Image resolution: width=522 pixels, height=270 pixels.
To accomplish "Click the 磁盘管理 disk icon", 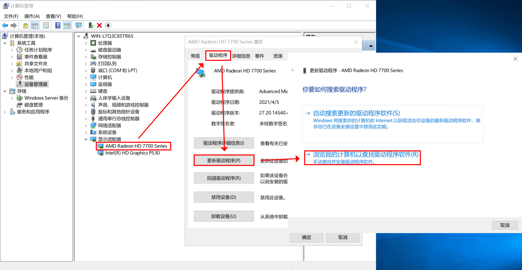I will (x=19, y=105).
